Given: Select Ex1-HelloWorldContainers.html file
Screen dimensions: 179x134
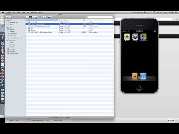Looking at the screenshot, I should coord(70,26).
